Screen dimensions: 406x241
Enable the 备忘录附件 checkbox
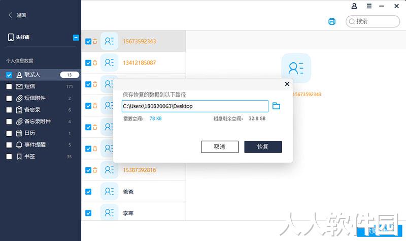pos(9,122)
